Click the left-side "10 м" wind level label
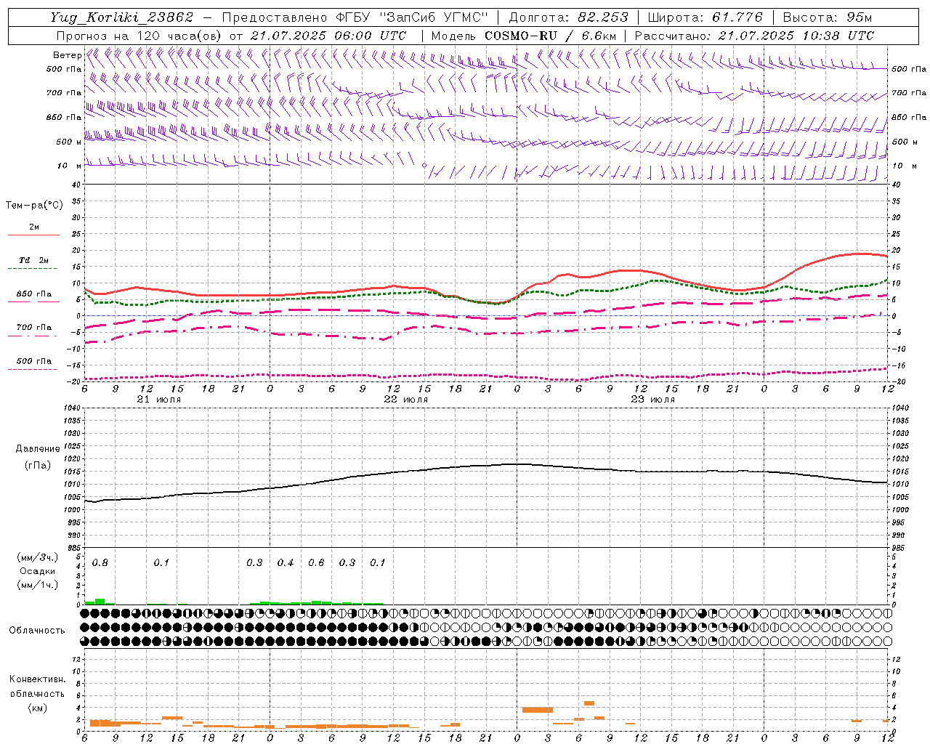This screenshot has height=744, width=930. pyautogui.click(x=70, y=166)
